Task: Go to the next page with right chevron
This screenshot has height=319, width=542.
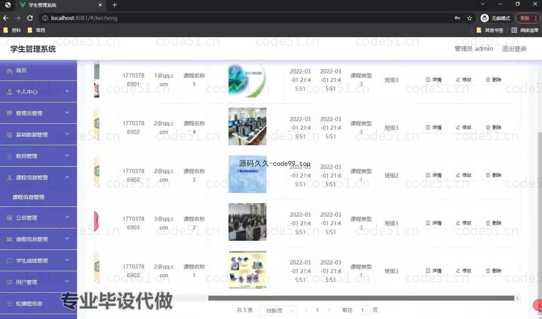Action: [x=329, y=310]
